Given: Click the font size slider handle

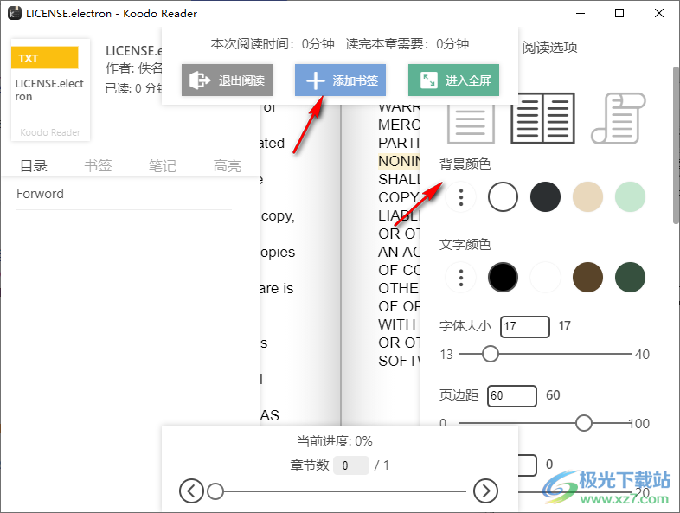Looking at the screenshot, I should [491, 354].
